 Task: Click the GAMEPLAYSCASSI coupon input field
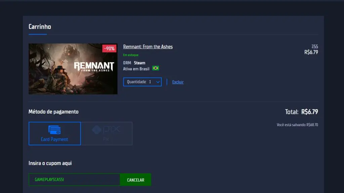pos(74,180)
